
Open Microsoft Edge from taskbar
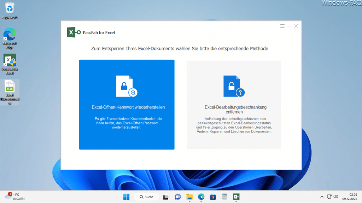(201, 197)
